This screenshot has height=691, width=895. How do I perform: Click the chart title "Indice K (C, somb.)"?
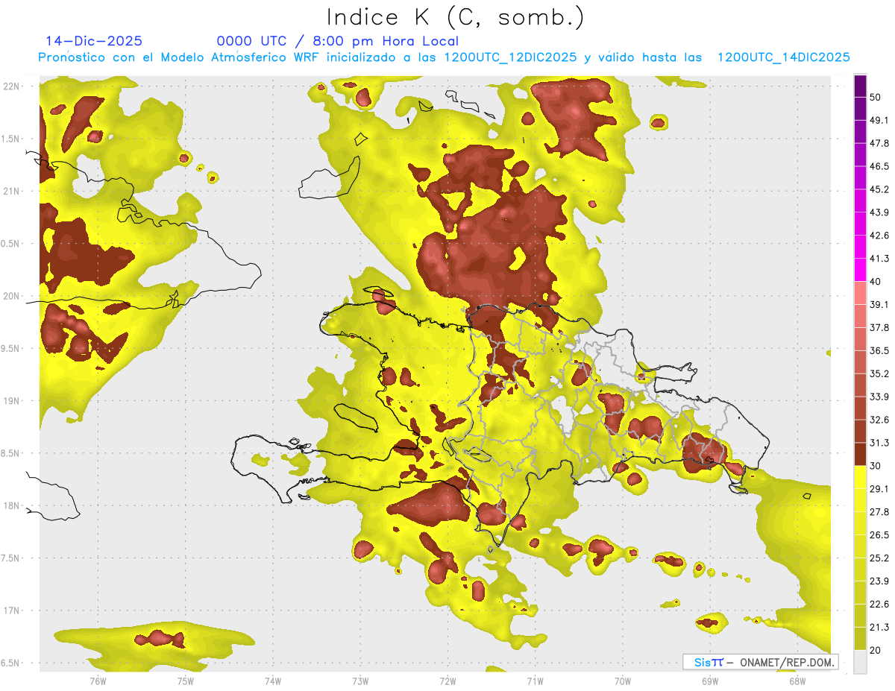coord(456,18)
